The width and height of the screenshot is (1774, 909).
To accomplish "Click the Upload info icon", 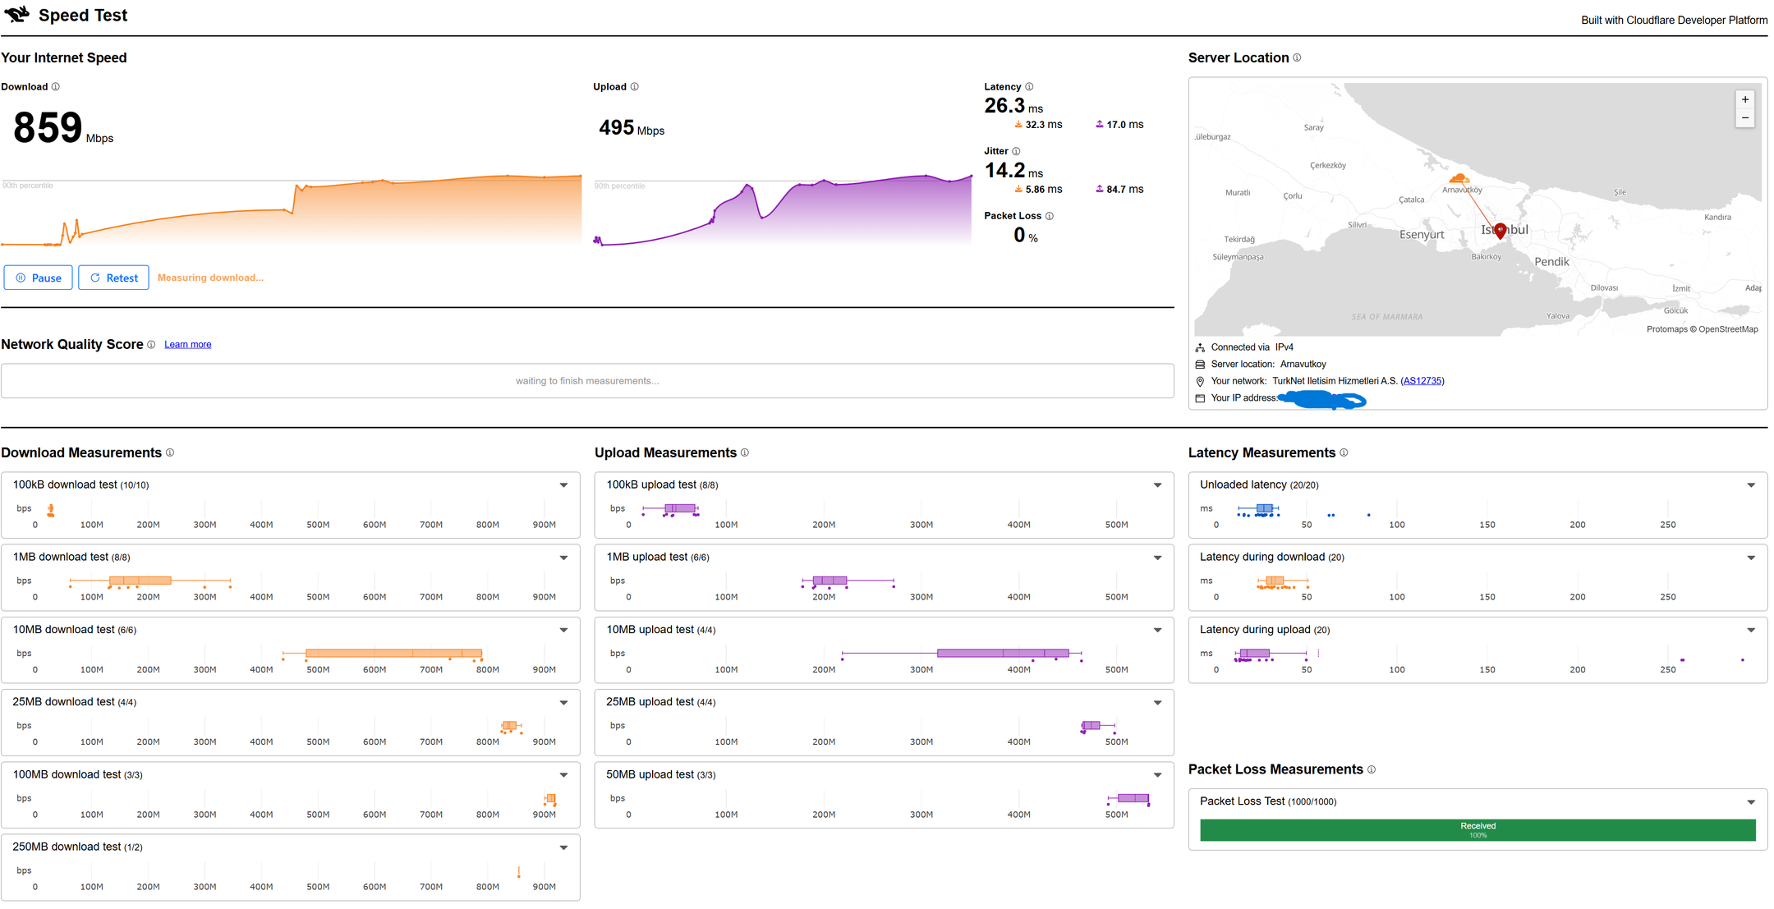I will point(634,87).
